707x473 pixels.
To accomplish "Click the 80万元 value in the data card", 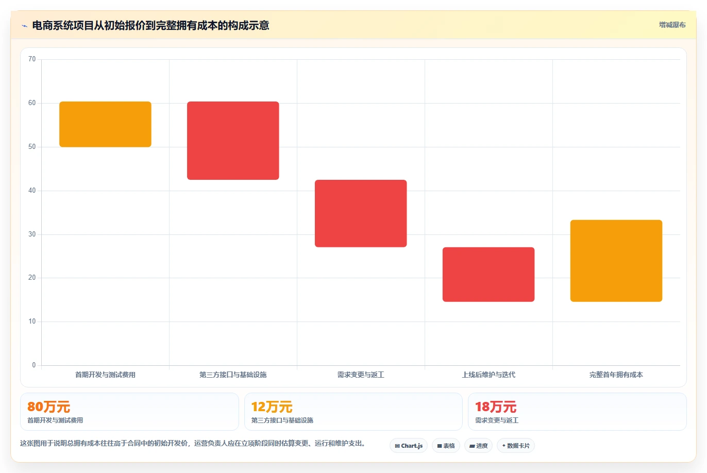I will 48,407.
